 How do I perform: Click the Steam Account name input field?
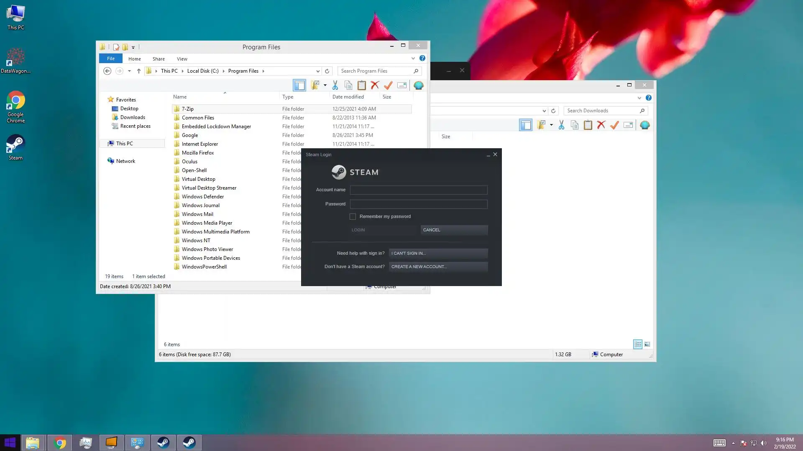[418, 190]
